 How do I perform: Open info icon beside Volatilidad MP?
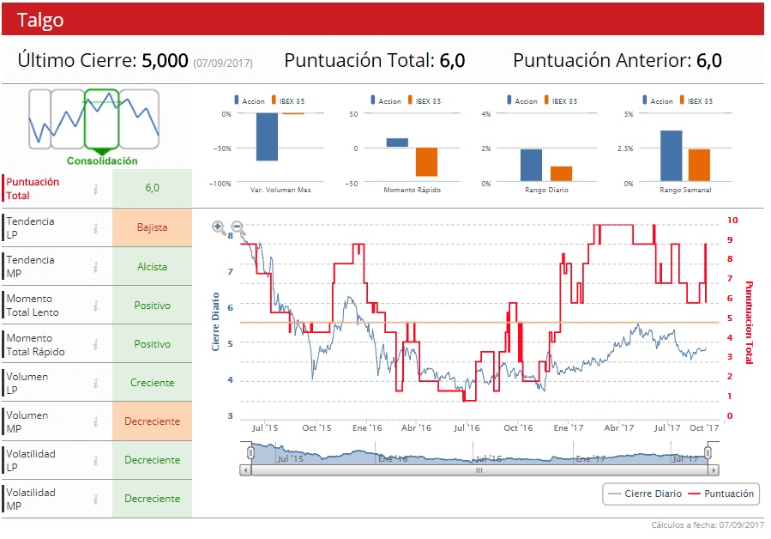point(96,500)
